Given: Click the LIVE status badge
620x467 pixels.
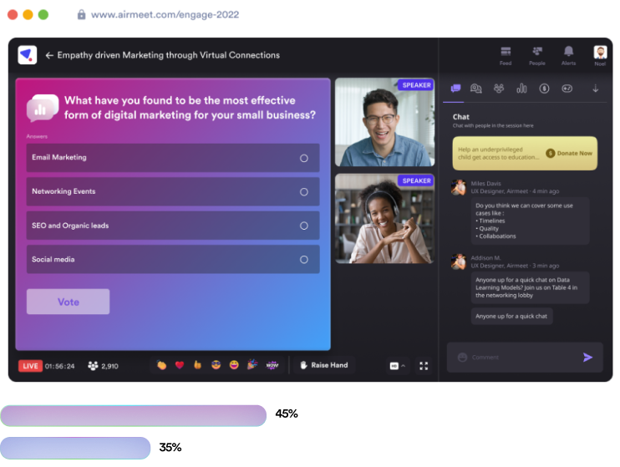Looking at the screenshot, I should pyautogui.click(x=30, y=366).
